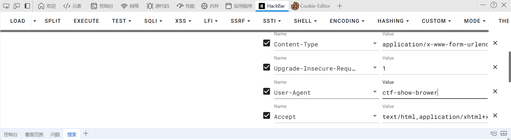Expand the Upgrade-Insecure-Requests name dropdown
Screen dimensions: 511x140
[x=375, y=68]
